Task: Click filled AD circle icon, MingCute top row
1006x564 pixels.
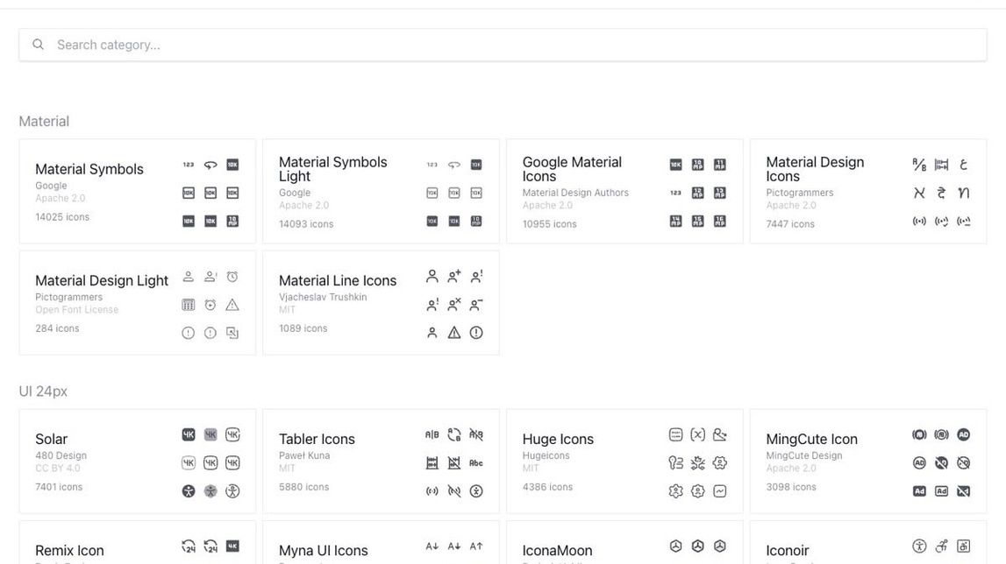Action: [964, 434]
